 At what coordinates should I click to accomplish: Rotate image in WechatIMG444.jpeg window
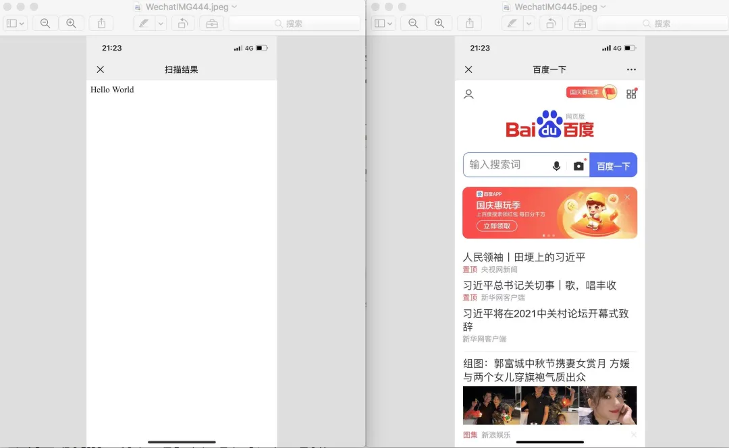(183, 23)
